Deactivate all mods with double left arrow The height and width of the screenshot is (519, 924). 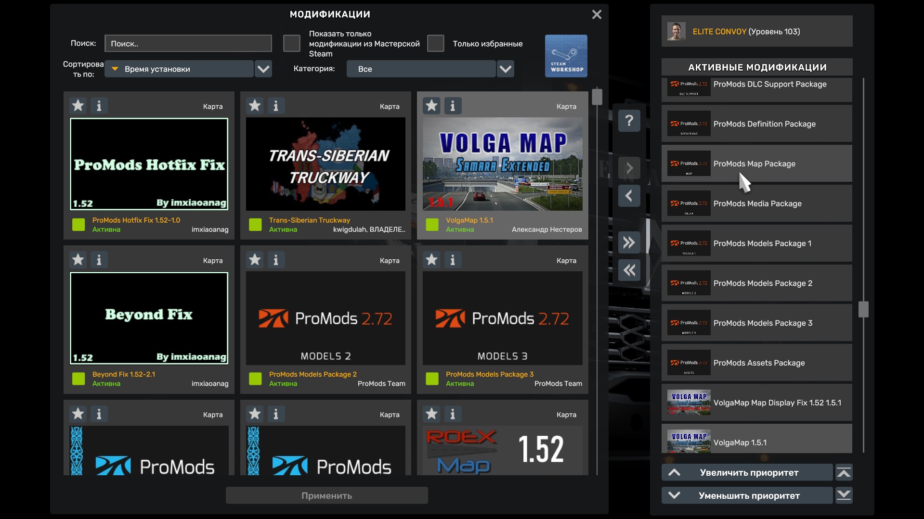tap(629, 270)
